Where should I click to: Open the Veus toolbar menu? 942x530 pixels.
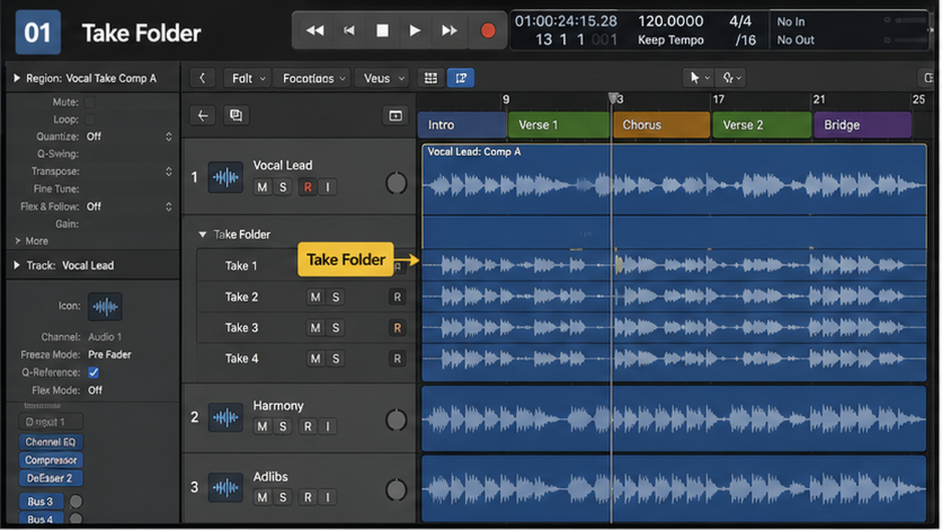point(381,78)
